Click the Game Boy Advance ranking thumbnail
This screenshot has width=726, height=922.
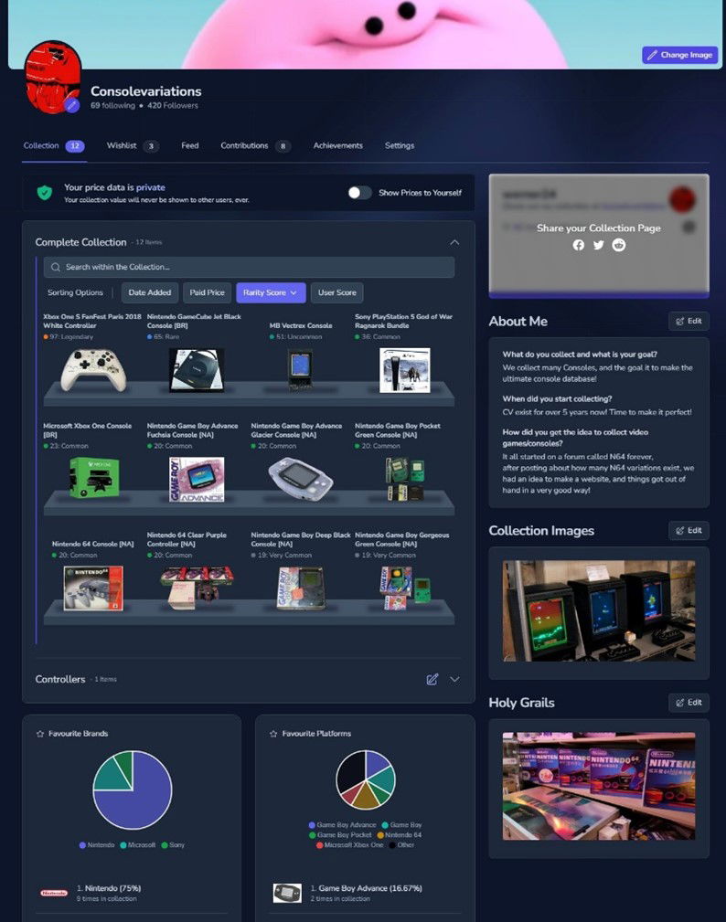[288, 893]
